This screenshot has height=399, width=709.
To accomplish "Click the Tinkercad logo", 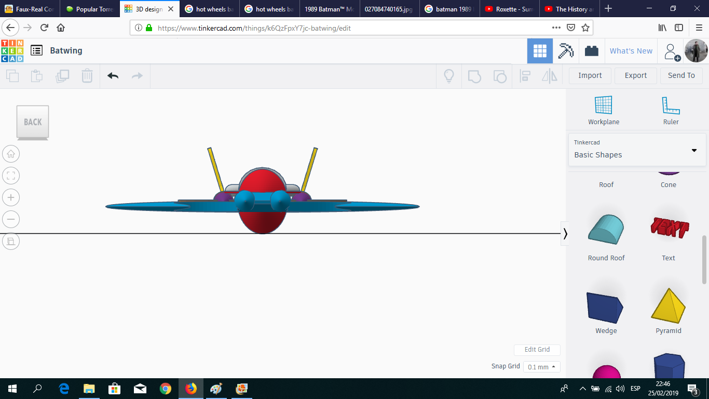I will coord(12,51).
